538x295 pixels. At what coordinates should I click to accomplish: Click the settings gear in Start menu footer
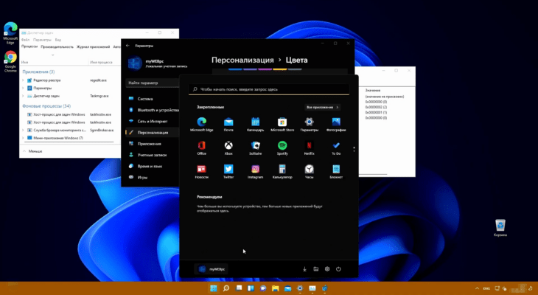tap(327, 269)
